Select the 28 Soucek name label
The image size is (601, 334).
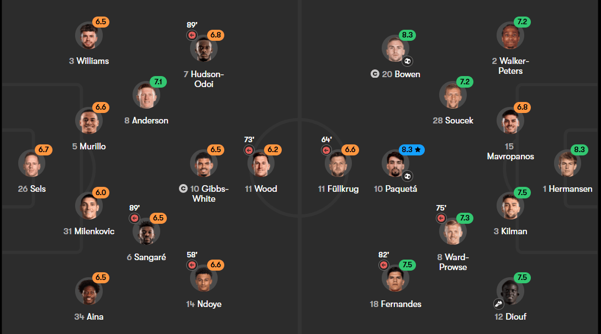[x=453, y=121]
